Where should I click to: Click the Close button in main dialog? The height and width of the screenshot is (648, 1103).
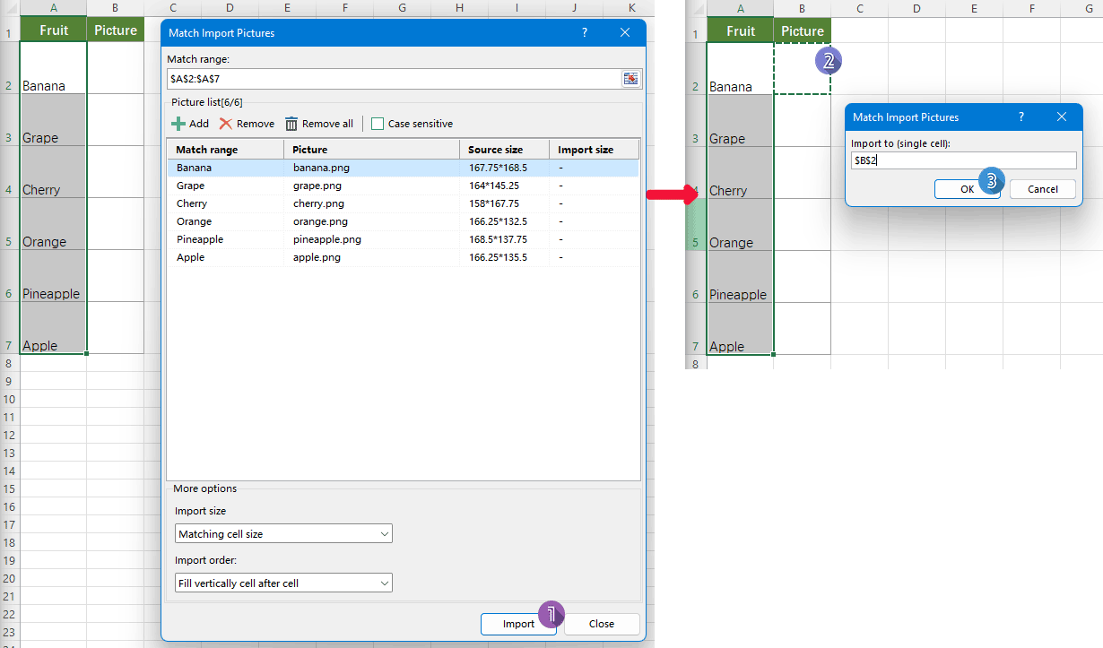point(602,624)
